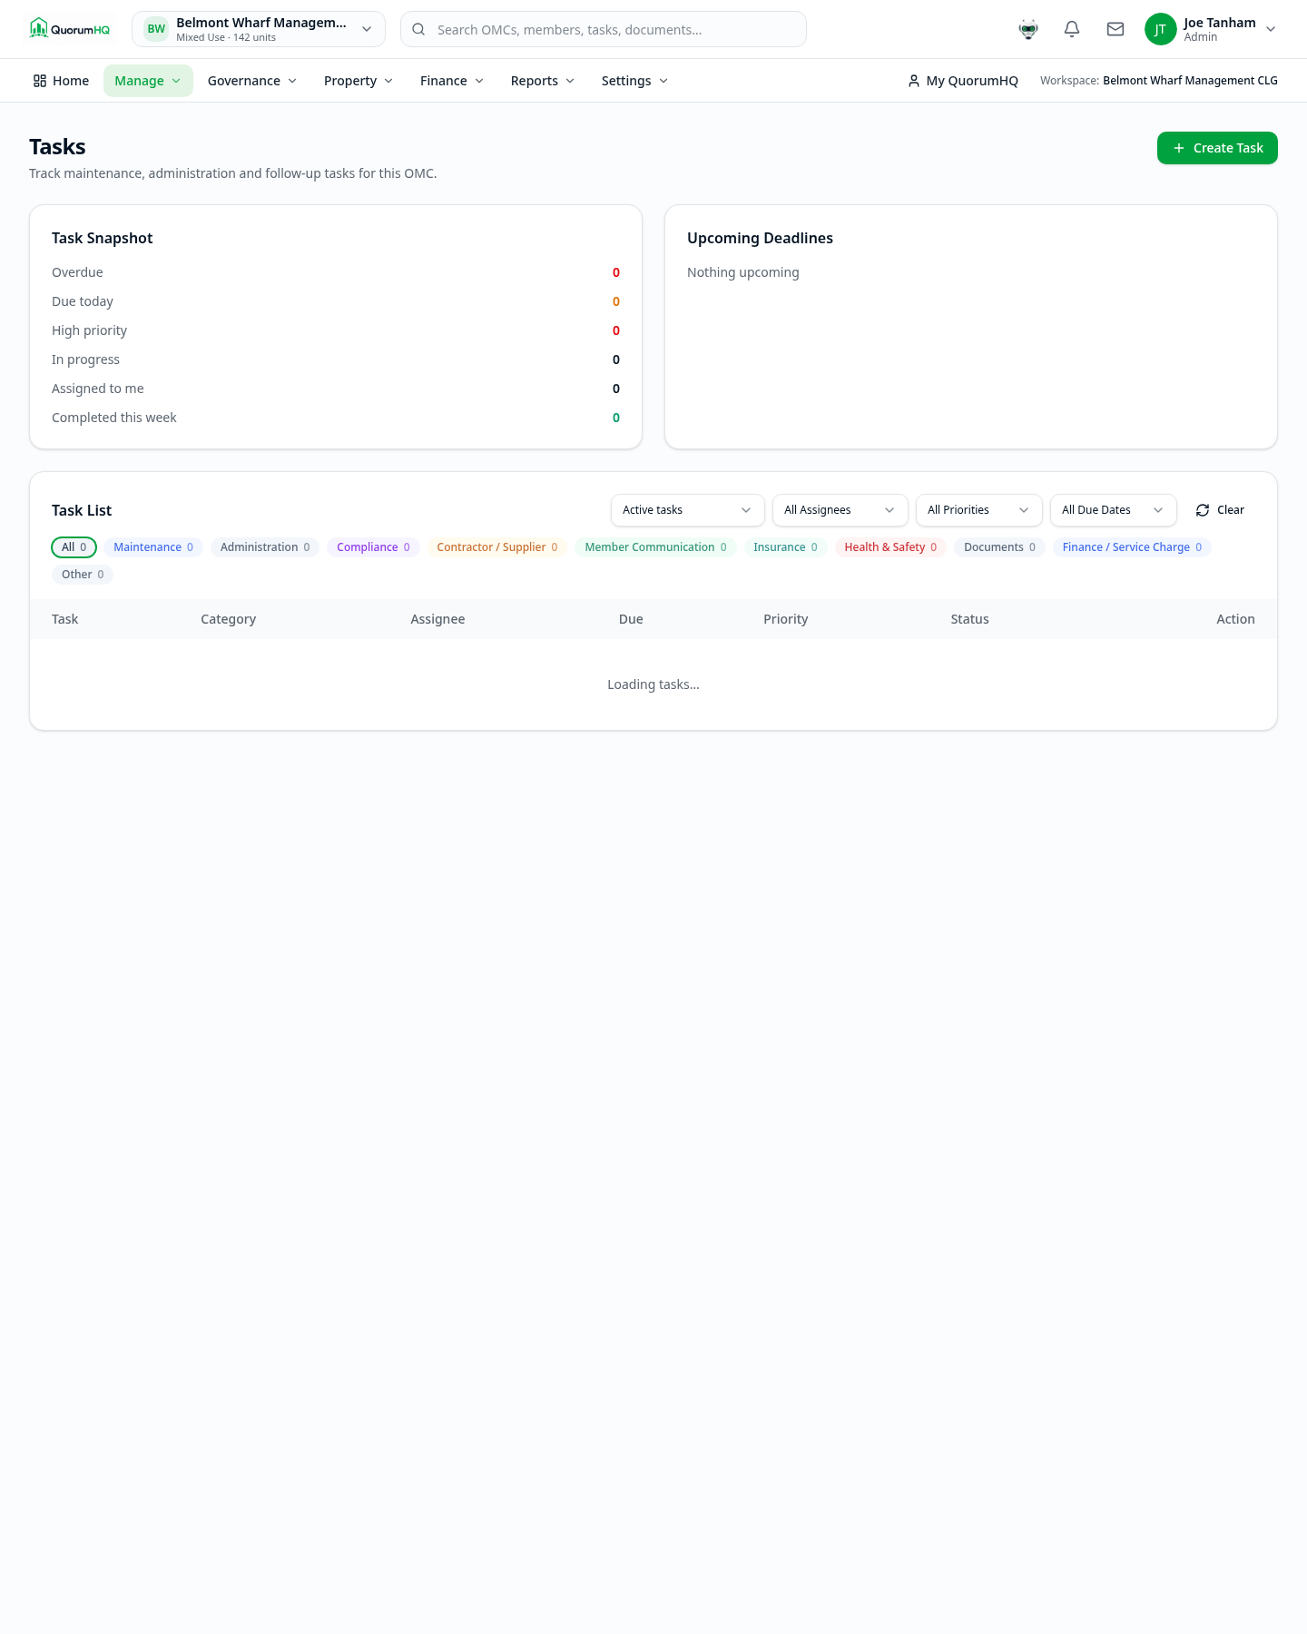Filter by Documents category
This screenshot has height=1634, width=1307.
coord(999,547)
